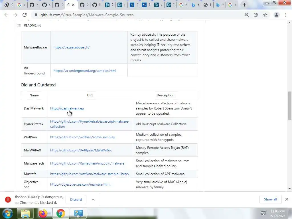Close the downloads bar
Viewport: 292px width, 219px height.
[287, 199]
